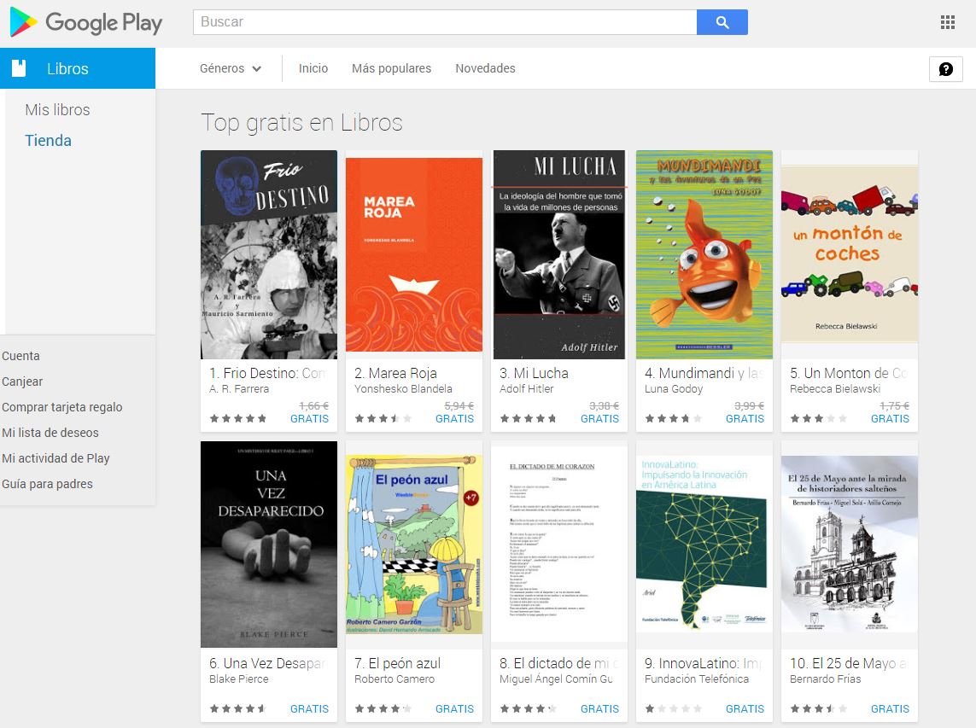Open the Una Vez Desaparecido cover thumbnail

(x=269, y=545)
